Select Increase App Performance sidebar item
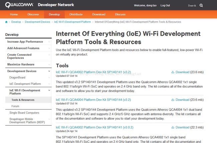 28,42
